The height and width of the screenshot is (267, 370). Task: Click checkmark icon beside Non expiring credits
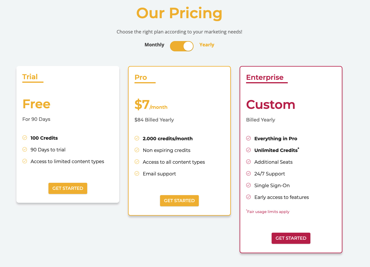pos(137,150)
